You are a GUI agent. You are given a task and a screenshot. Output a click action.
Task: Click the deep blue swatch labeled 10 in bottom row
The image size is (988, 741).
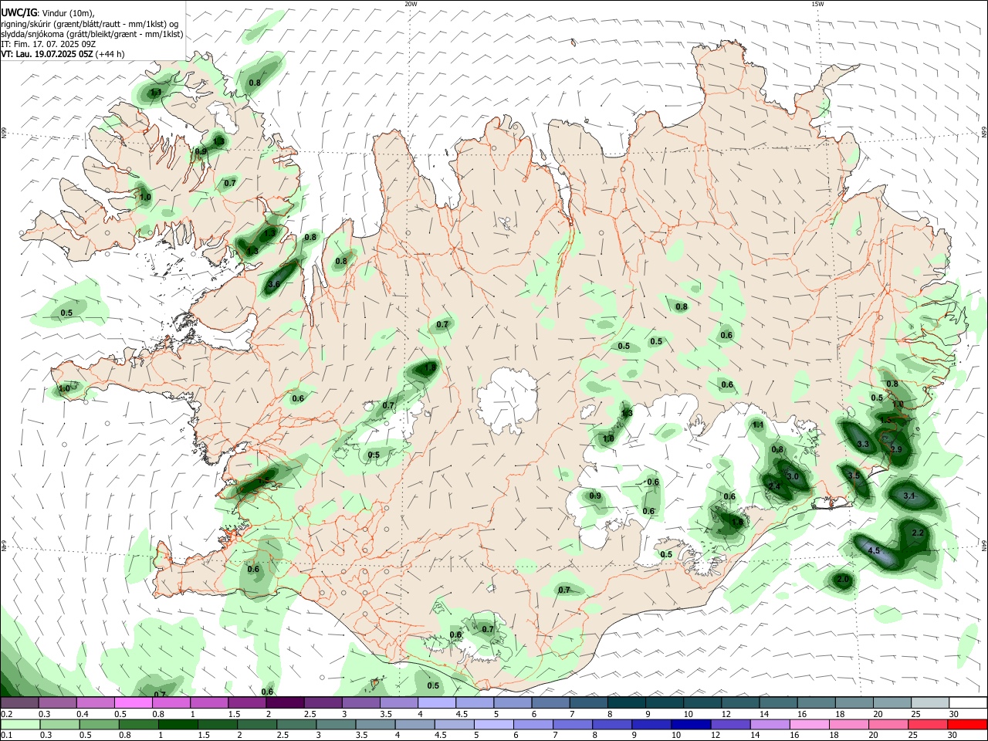pos(691,724)
